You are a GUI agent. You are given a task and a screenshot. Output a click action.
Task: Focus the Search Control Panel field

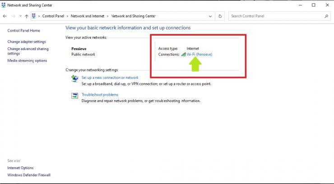[x=275, y=16]
